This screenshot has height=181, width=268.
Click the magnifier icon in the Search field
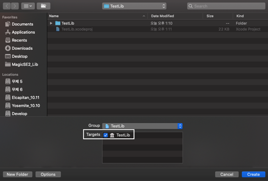click(191, 6)
